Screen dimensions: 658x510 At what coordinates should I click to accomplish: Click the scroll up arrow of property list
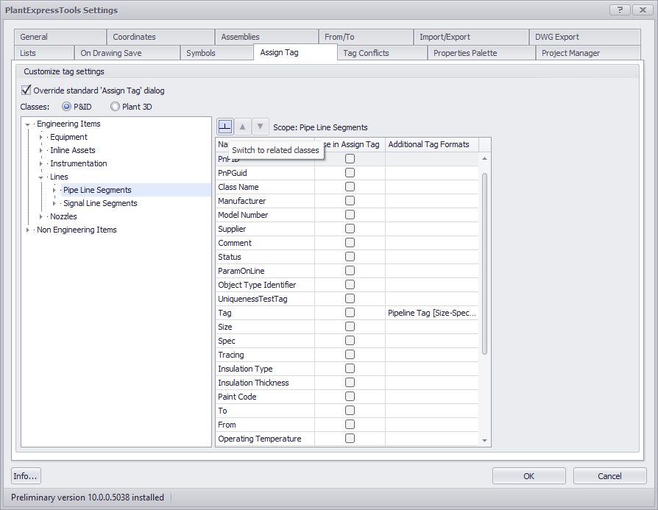(x=485, y=158)
